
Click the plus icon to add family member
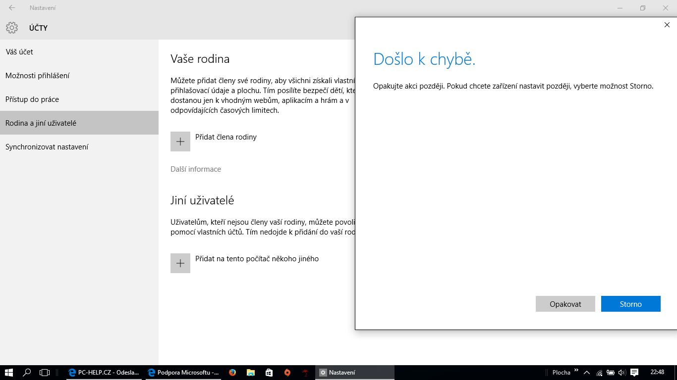(x=180, y=142)
